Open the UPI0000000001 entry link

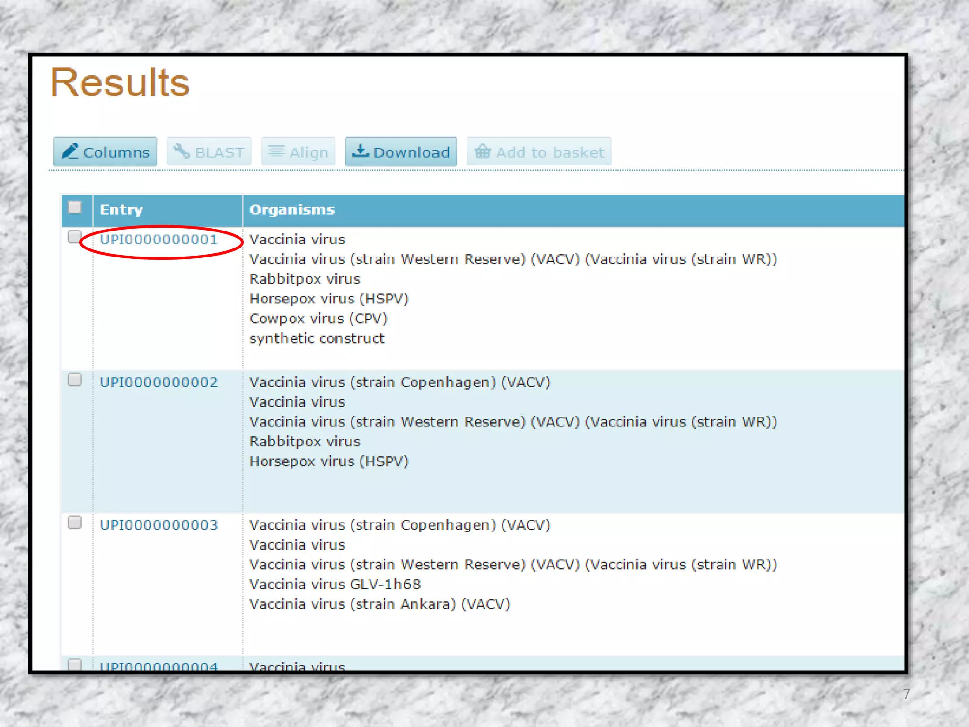coord(159,239)
